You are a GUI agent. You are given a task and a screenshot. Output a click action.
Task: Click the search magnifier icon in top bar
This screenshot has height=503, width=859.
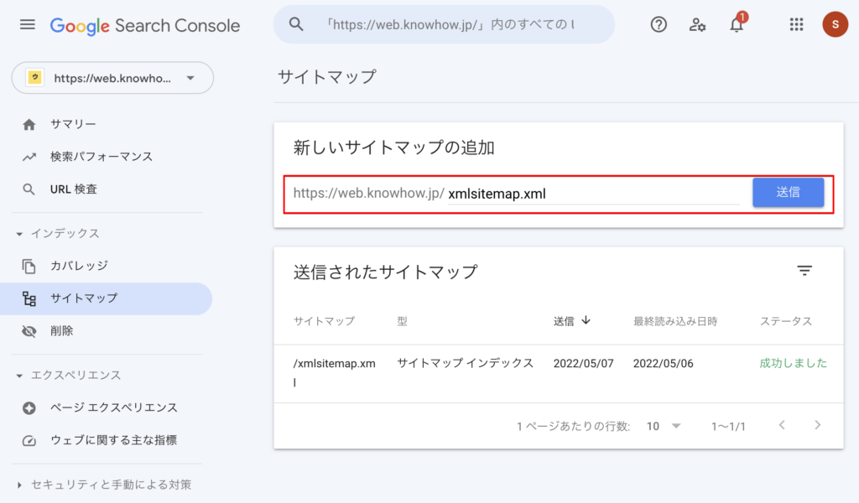(296, 24)
